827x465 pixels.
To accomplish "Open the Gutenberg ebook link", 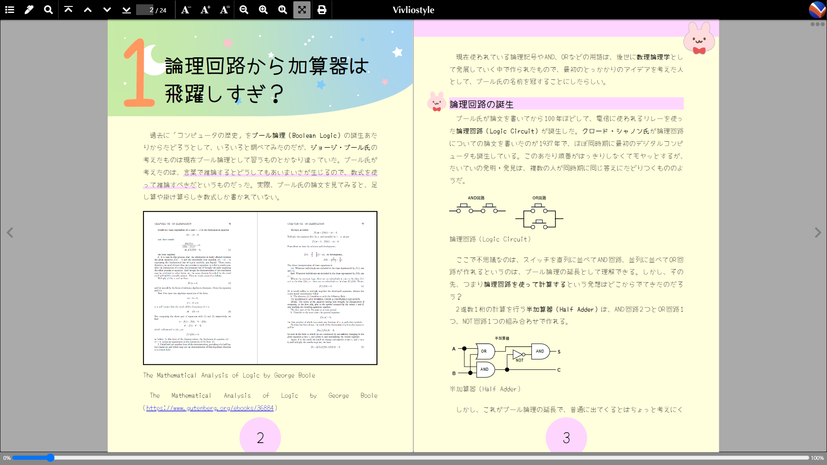I will point(210,408).
